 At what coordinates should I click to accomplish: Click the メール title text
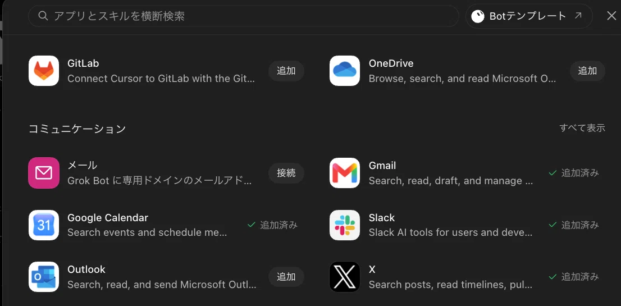click(x=82, y=165)
